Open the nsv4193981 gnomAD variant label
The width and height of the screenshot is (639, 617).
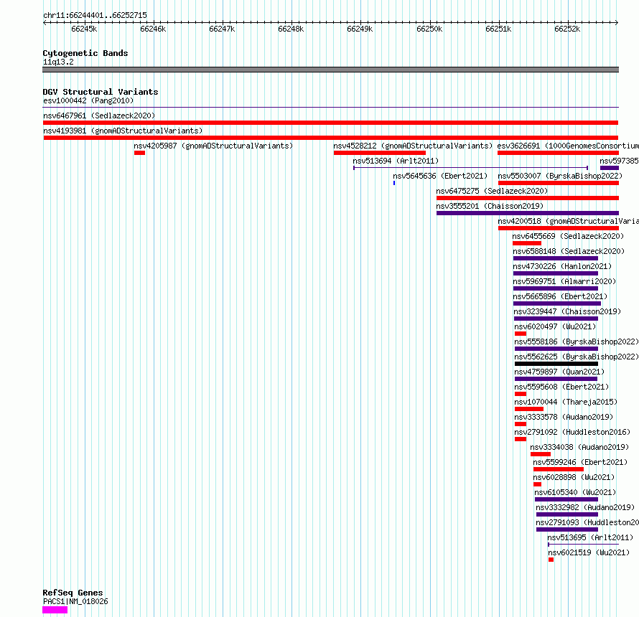pos(123,131)
